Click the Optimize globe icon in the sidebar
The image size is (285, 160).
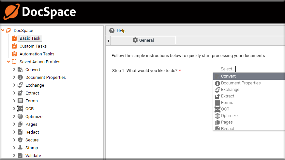pyautogui.click(x=20, y=116)
